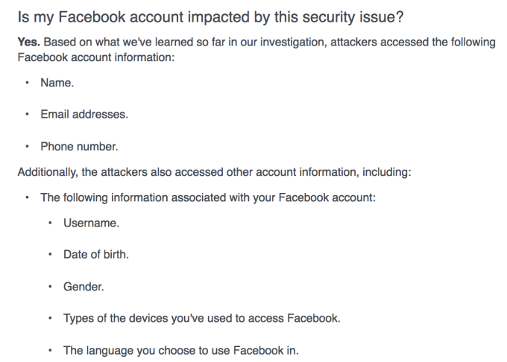
Task: Click the bullet point beside "Date of birth."
Action: coord(49,254)
